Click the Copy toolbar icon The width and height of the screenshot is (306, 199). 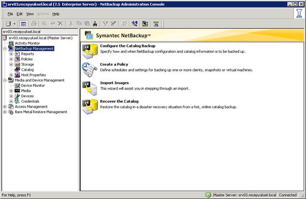click(x=79, y=24)
